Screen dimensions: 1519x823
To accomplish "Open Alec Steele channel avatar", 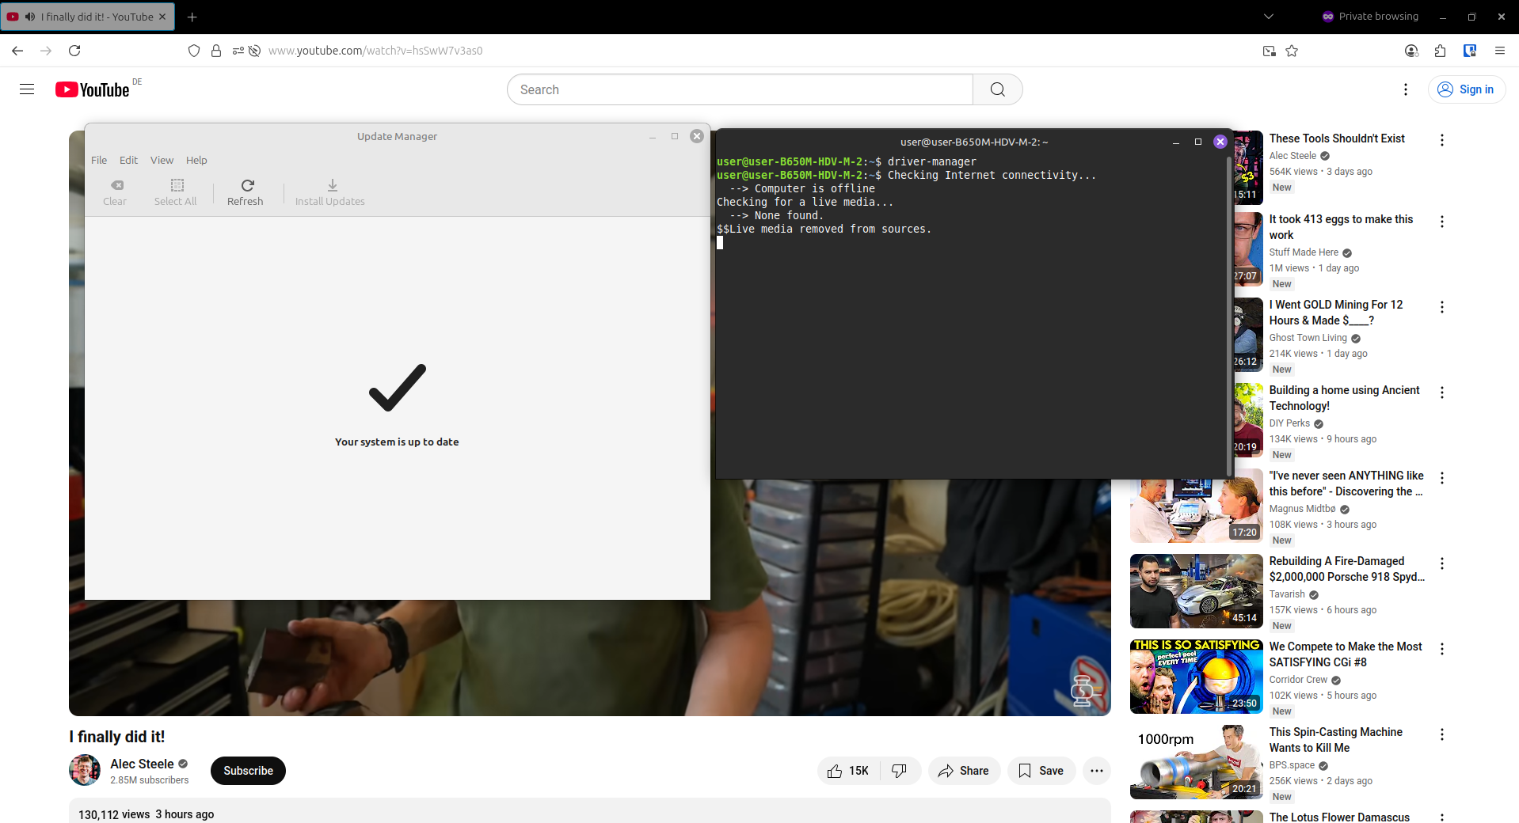I will pyautogui.click(x=85, y=771).
